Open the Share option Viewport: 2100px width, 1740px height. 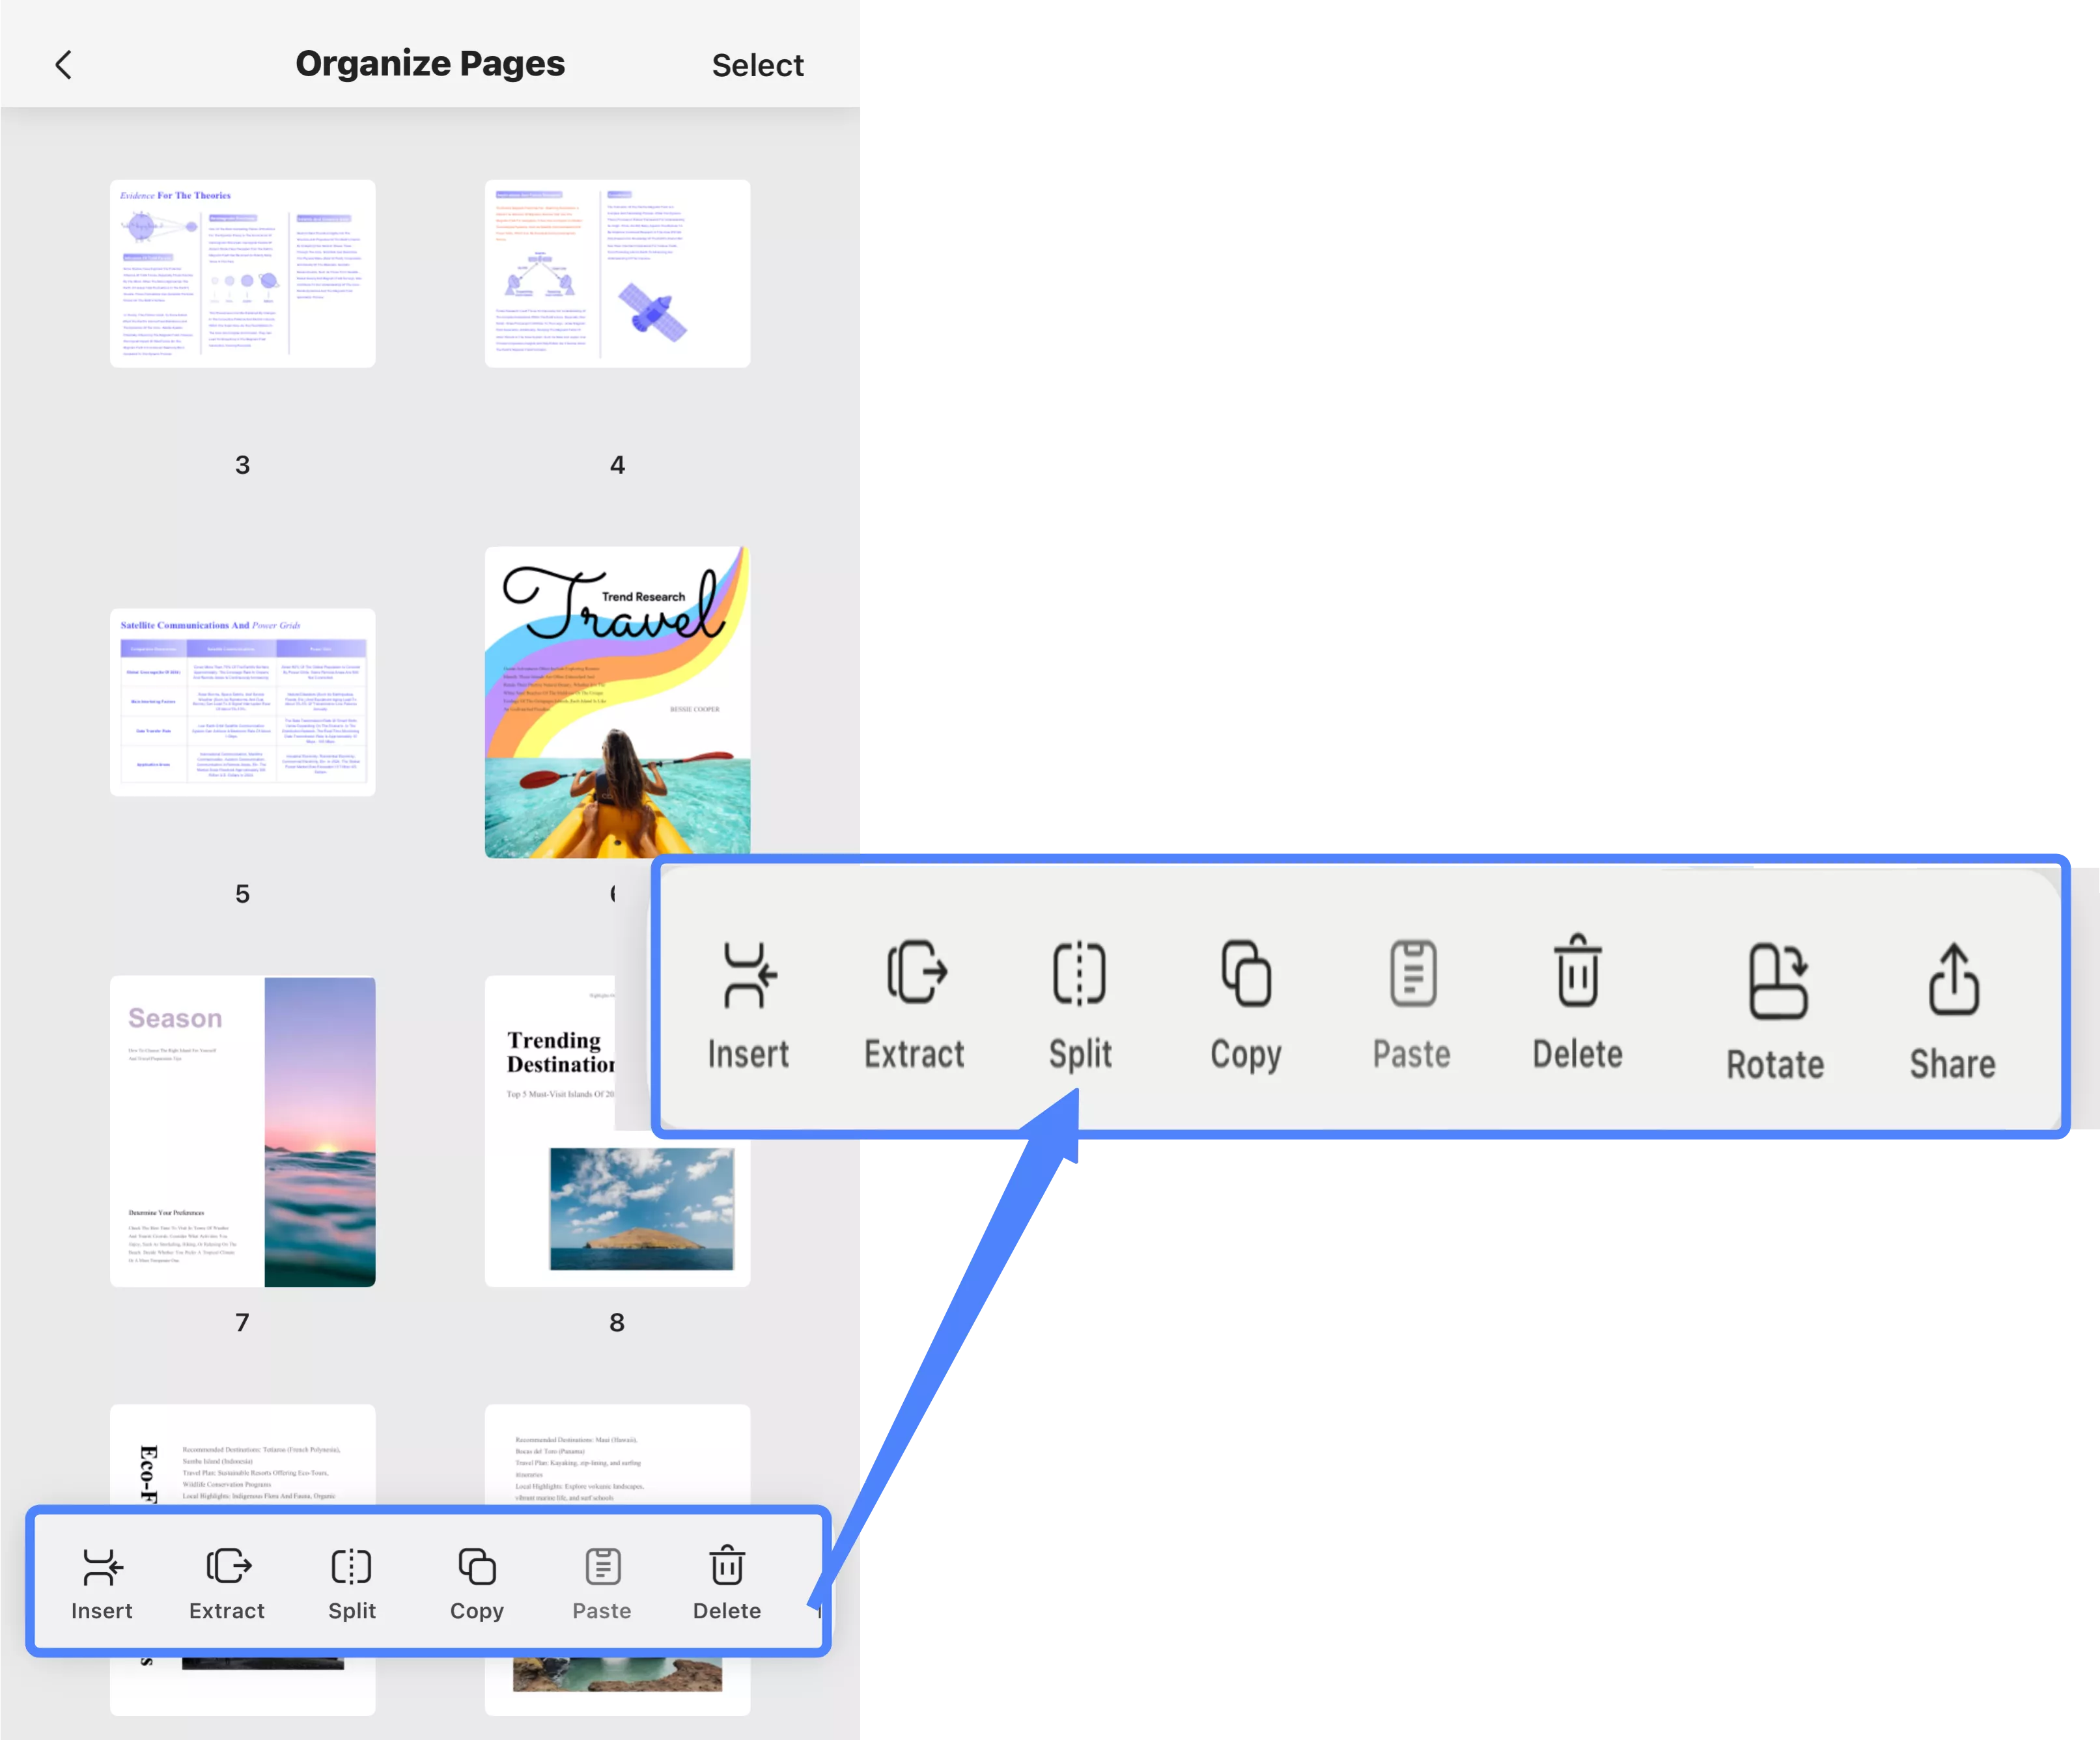pyautogui.click(x=1952, y=1004)
